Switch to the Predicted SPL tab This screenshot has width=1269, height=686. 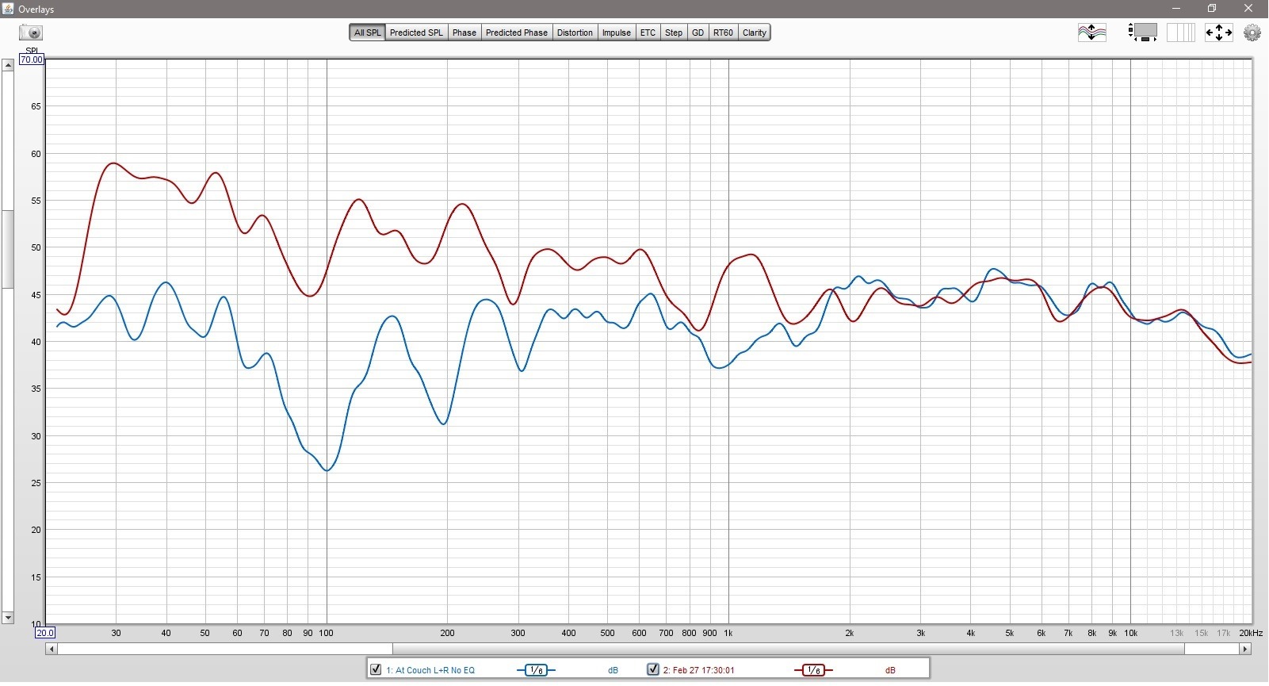tap(416, 33)
